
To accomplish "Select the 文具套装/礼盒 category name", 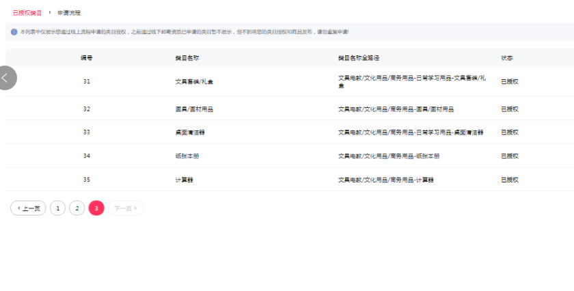I will click(194, 81).
